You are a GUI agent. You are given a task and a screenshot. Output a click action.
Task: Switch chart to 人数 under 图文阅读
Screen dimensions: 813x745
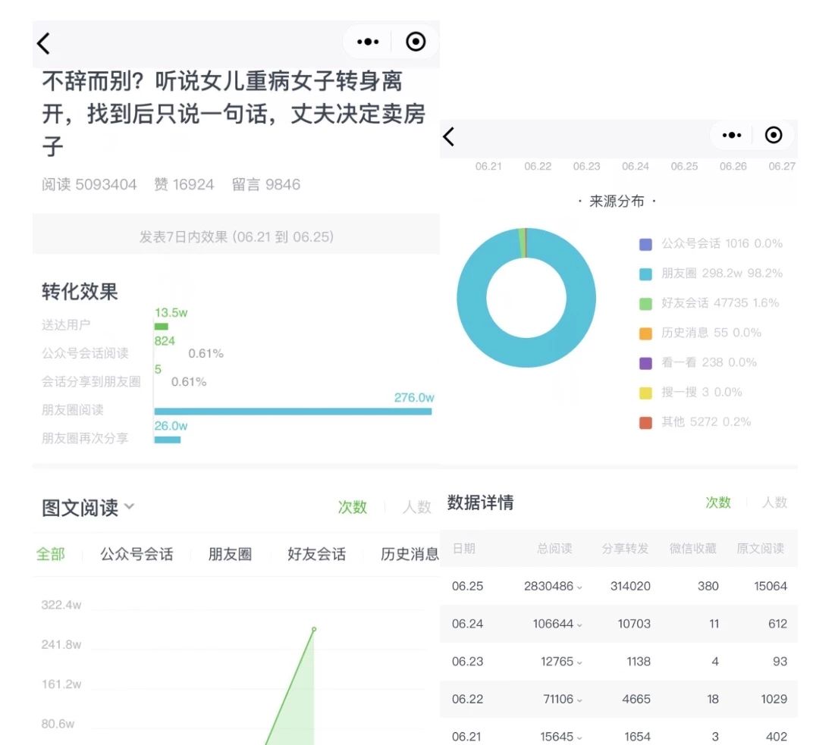(x=416, y=507)
